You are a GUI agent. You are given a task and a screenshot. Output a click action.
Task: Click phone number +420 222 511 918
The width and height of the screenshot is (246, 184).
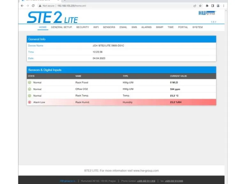146,181
